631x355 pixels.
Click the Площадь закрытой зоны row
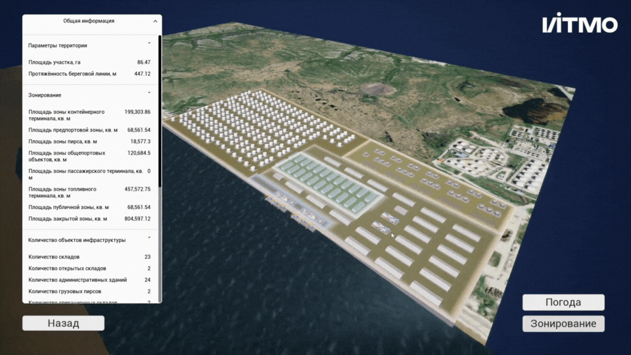click(89, 219)
